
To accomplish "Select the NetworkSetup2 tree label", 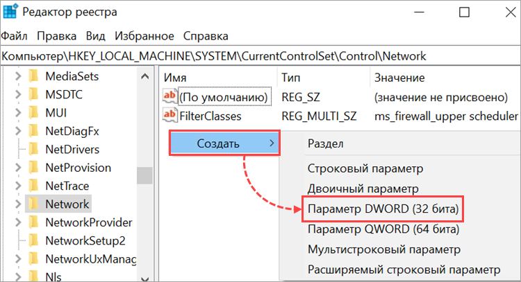I will 85,240.
